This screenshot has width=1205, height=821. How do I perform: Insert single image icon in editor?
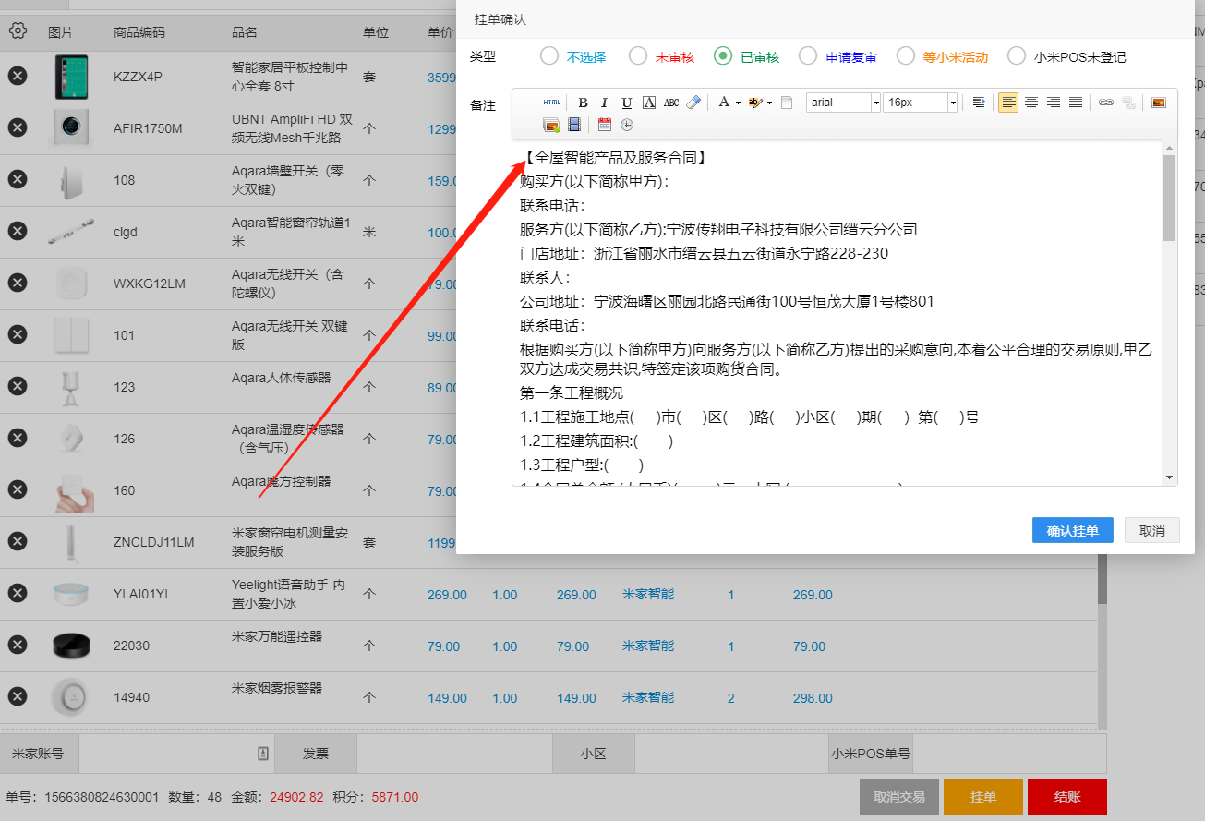[1158, 103]
